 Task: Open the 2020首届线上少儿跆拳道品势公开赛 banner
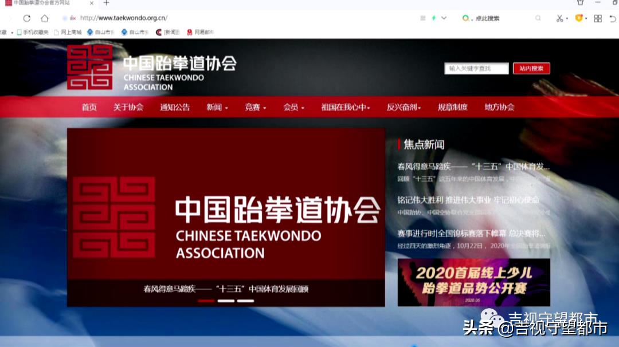click(474, 282)
